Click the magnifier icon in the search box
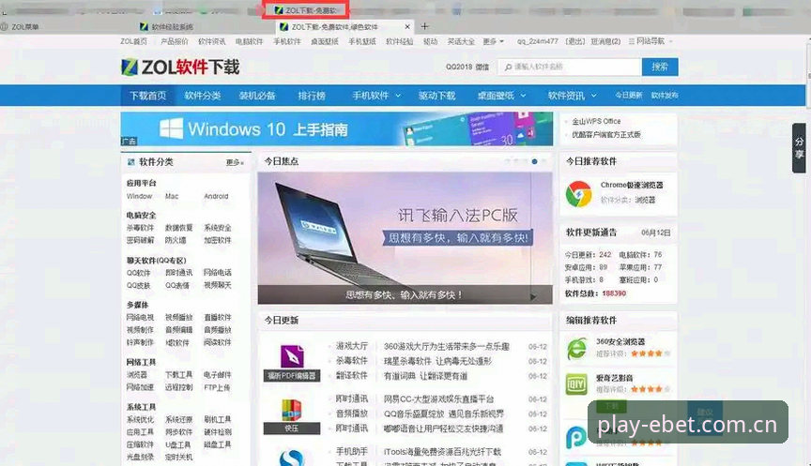 (508, 68)
